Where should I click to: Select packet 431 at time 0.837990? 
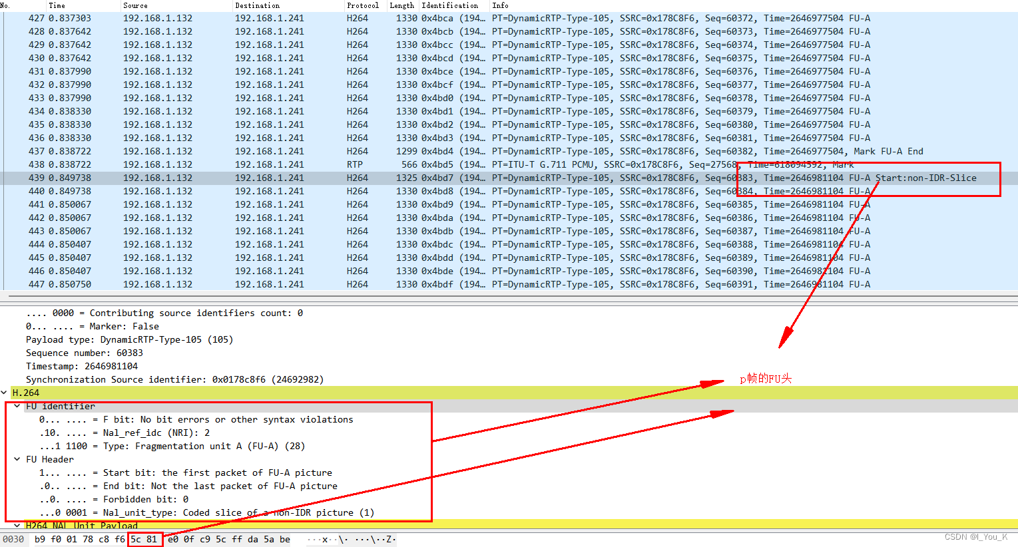pos(509,71)
